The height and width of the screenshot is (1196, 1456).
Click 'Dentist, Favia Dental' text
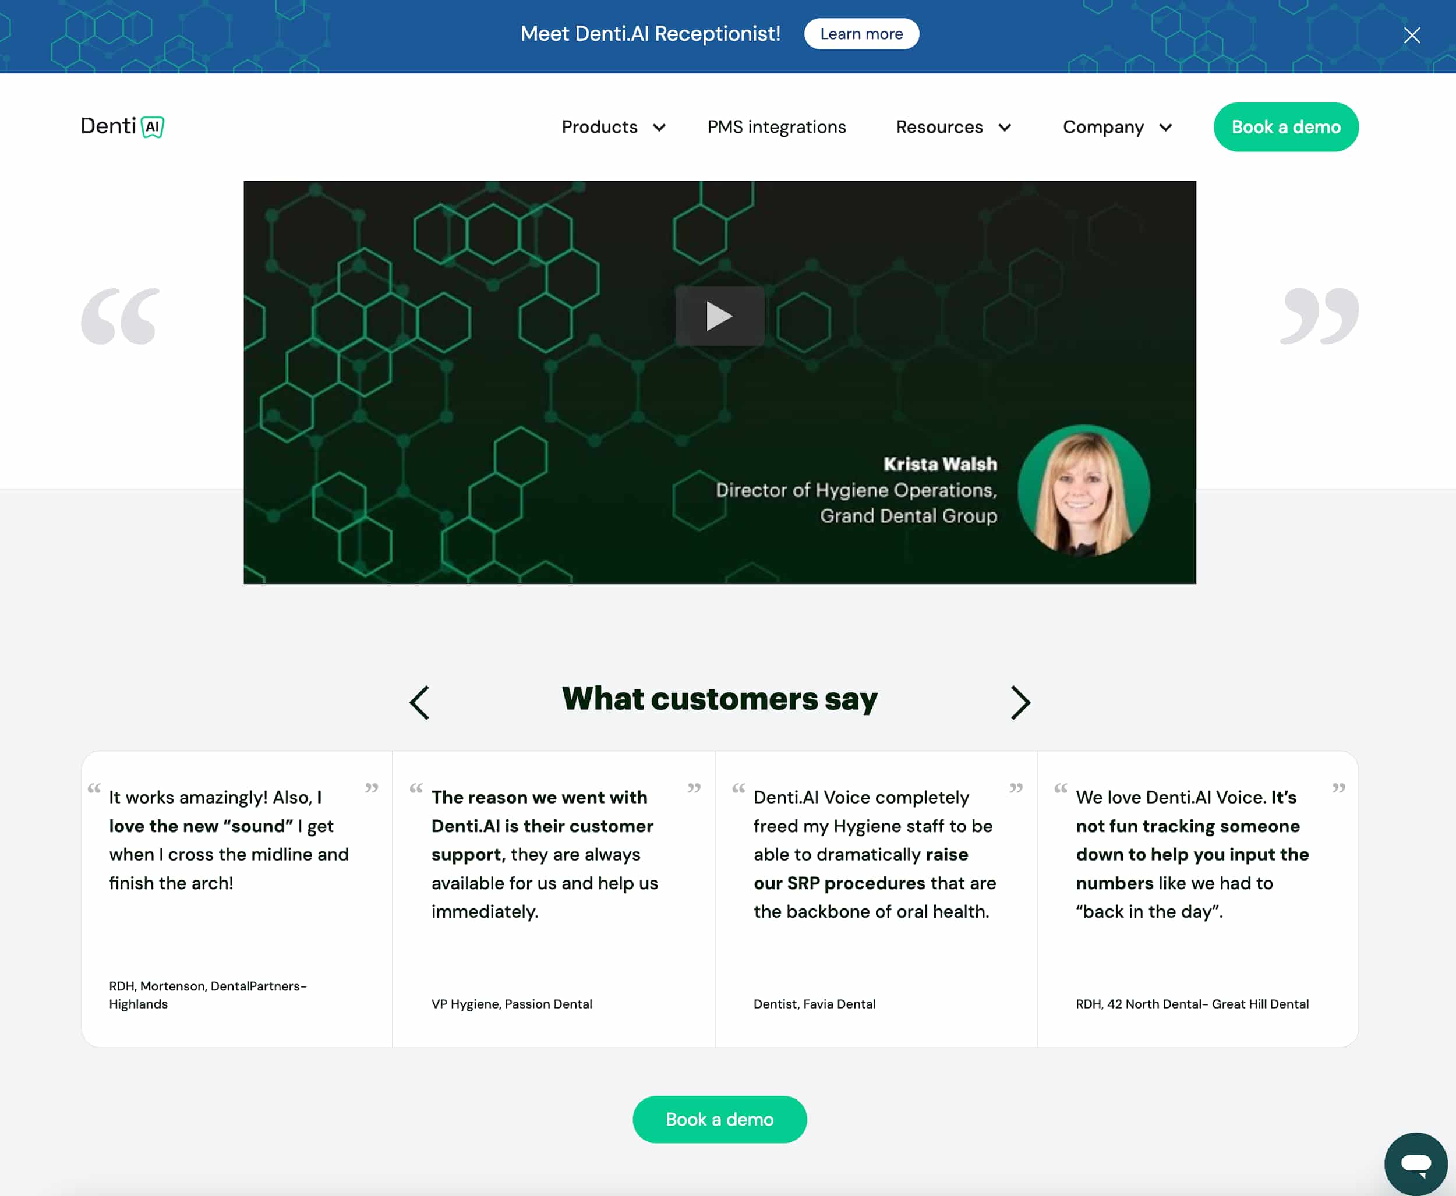(x=814, y=1004)
